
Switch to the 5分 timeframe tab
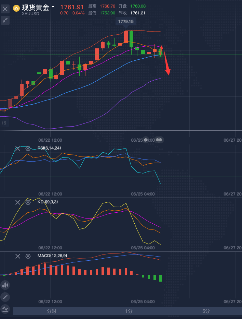pyautogui.click(x=206, y=311)
